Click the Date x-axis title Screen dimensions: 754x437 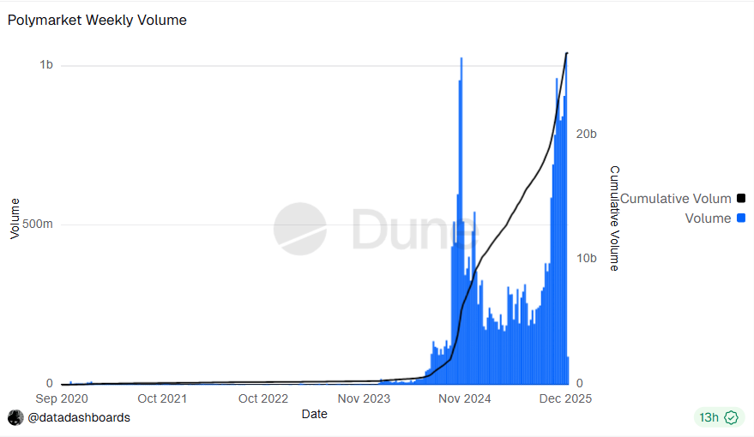point(314,414)
